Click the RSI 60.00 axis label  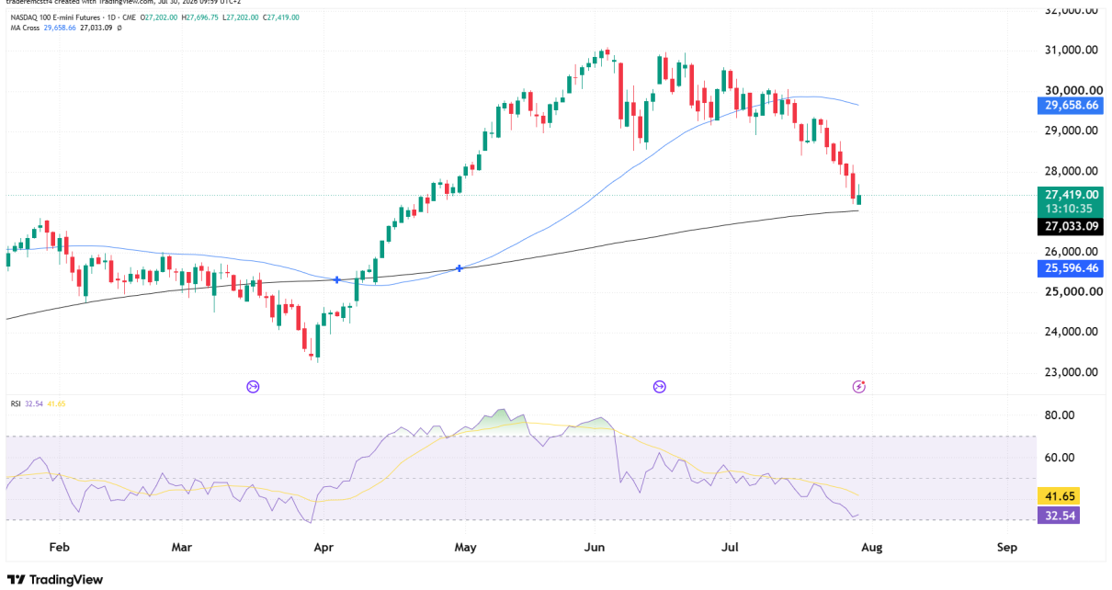coord(1060,458)
